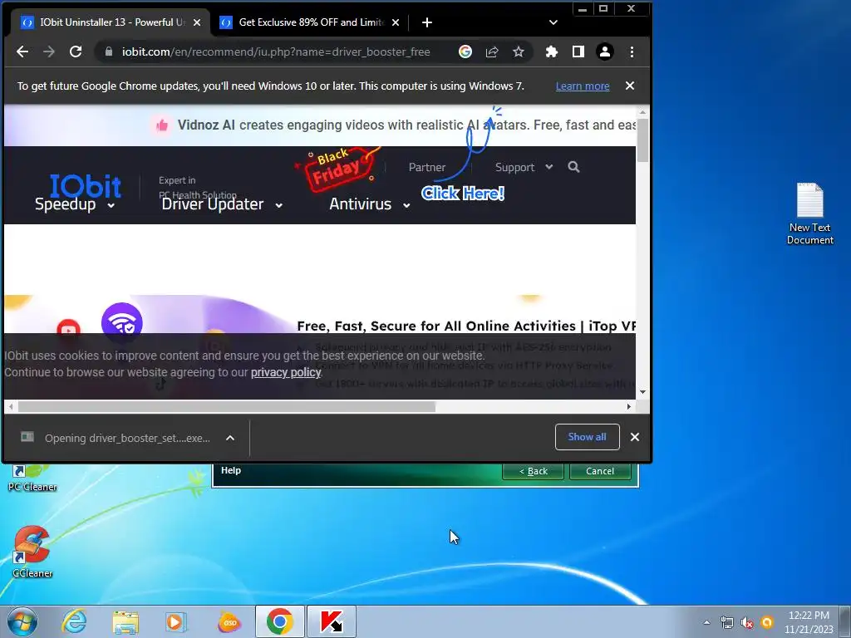This screenshot has height=638, width=851.
Task: Share this page icon
Action: 492,52
